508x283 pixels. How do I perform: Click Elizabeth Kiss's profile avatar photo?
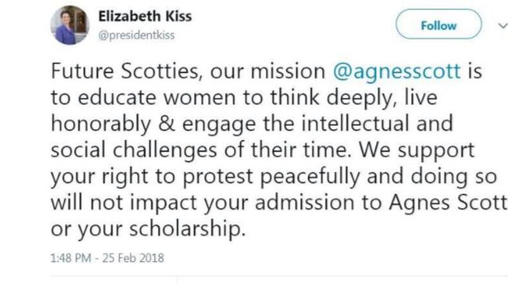(x=71, y=25)
